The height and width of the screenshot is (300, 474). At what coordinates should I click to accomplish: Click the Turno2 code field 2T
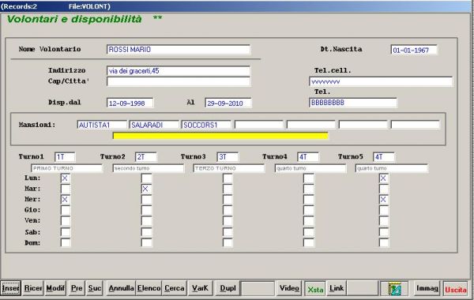click(x=145, y=157)
